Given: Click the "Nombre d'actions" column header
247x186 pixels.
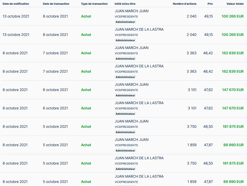Looking at the screenshot, I should 184,4.
